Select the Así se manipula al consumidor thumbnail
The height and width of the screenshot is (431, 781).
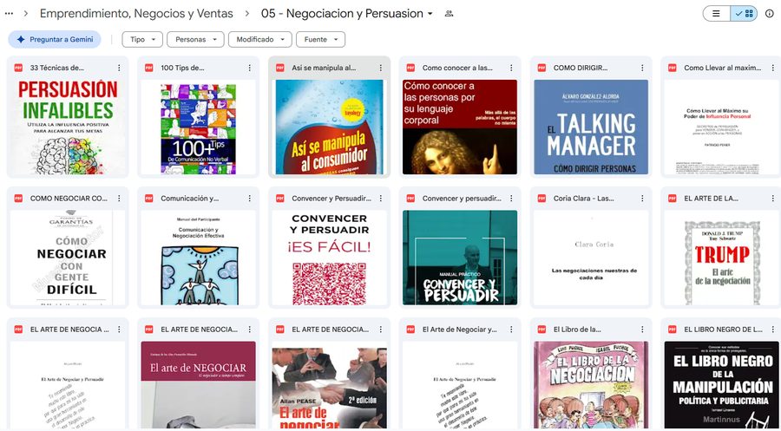[x=329, y=127]
